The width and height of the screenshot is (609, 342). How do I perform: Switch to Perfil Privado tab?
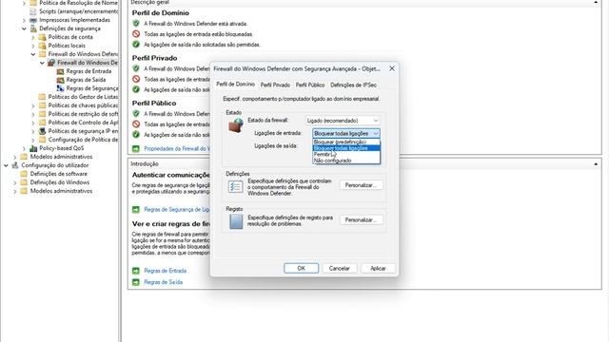(x=275, y=85)
